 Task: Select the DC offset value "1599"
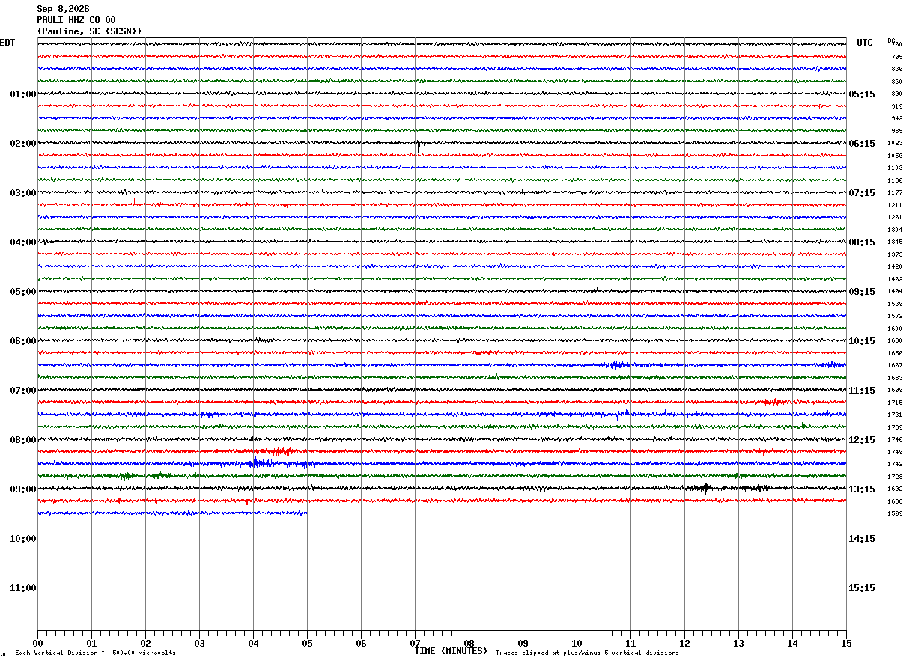point(895,513)
